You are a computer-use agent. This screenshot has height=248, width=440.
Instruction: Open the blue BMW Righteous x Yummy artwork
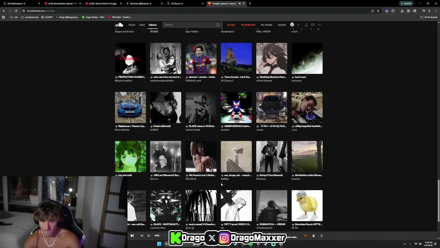130,107
